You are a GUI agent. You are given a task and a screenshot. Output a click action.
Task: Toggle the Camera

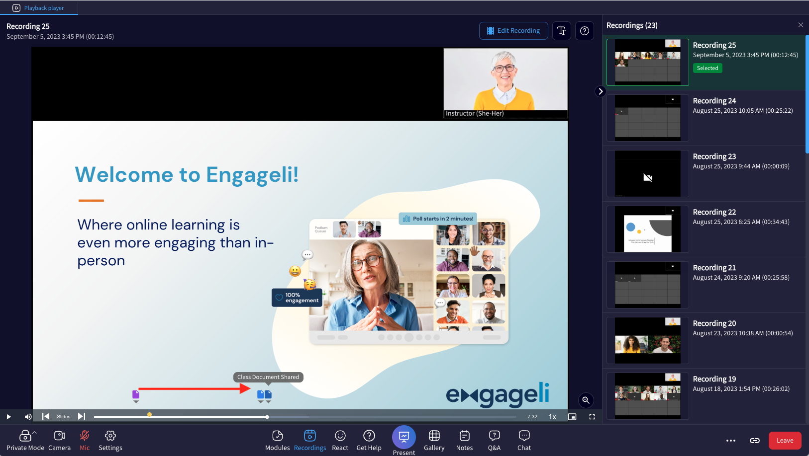[x=60, y=441]
